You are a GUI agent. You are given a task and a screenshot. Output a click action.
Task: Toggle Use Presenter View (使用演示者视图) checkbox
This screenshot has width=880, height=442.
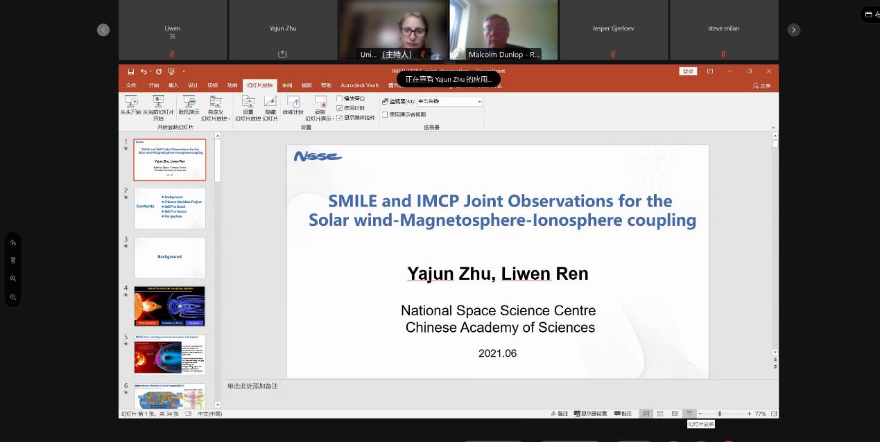385,114
